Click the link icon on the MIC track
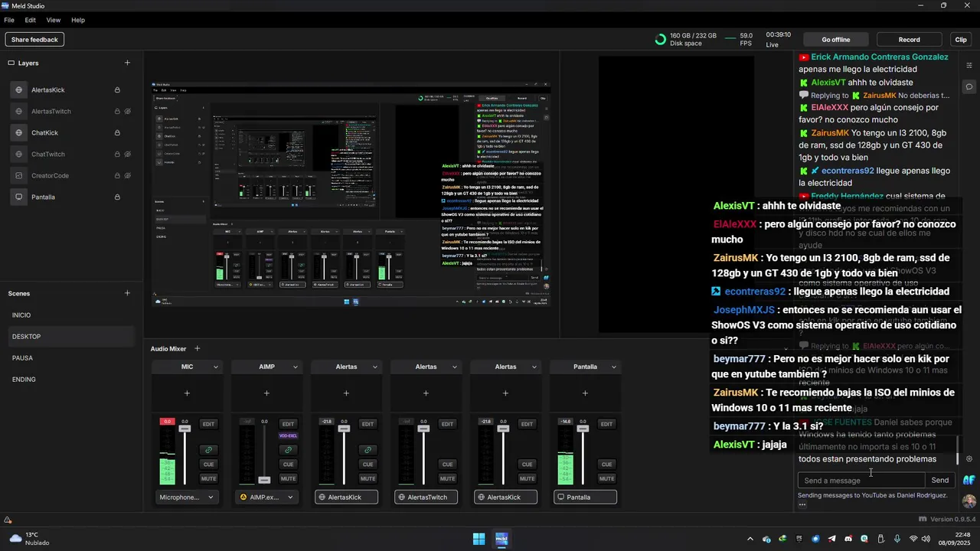This screenshot has width=980, height=551. coord(208,450)
